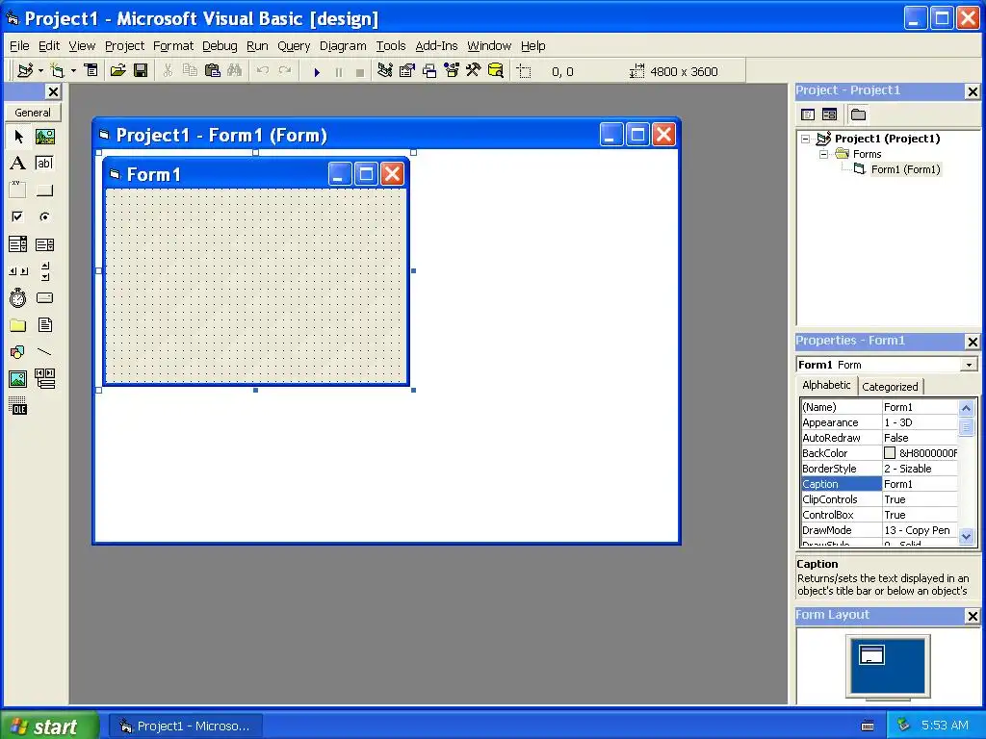Viewport: 986px width, 739px height.
Task: Select the TextBox control tool
Action: (x=44, y=164)
